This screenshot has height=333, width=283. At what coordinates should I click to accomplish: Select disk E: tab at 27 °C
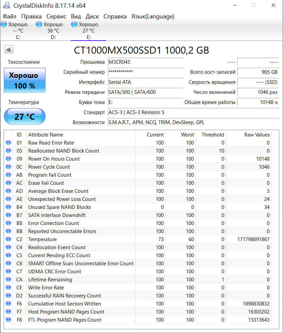click(x=88, y=31)
